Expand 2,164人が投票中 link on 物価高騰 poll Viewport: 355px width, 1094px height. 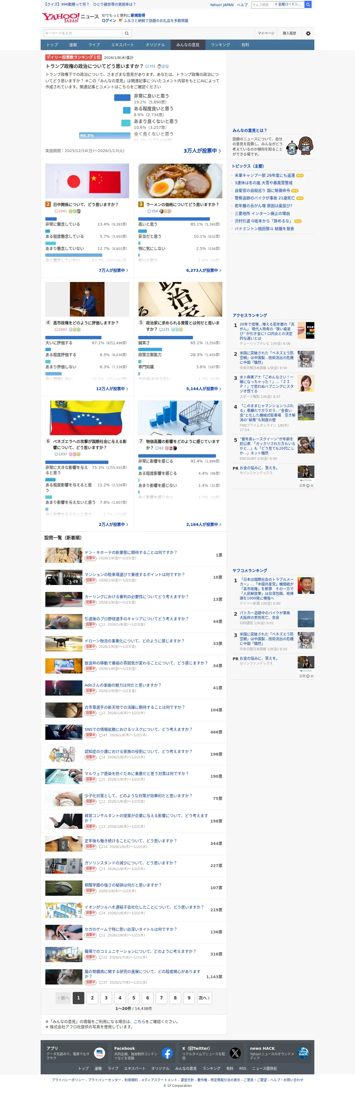(204, 524)
